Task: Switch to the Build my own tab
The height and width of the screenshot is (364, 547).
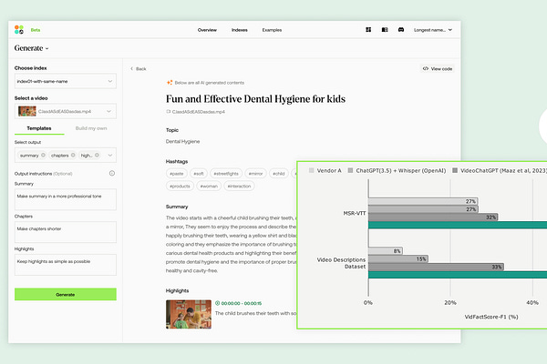Action: [x=91, y=128]
